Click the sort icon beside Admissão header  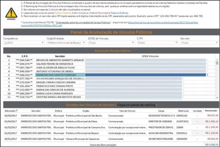(x=16, y=111)
